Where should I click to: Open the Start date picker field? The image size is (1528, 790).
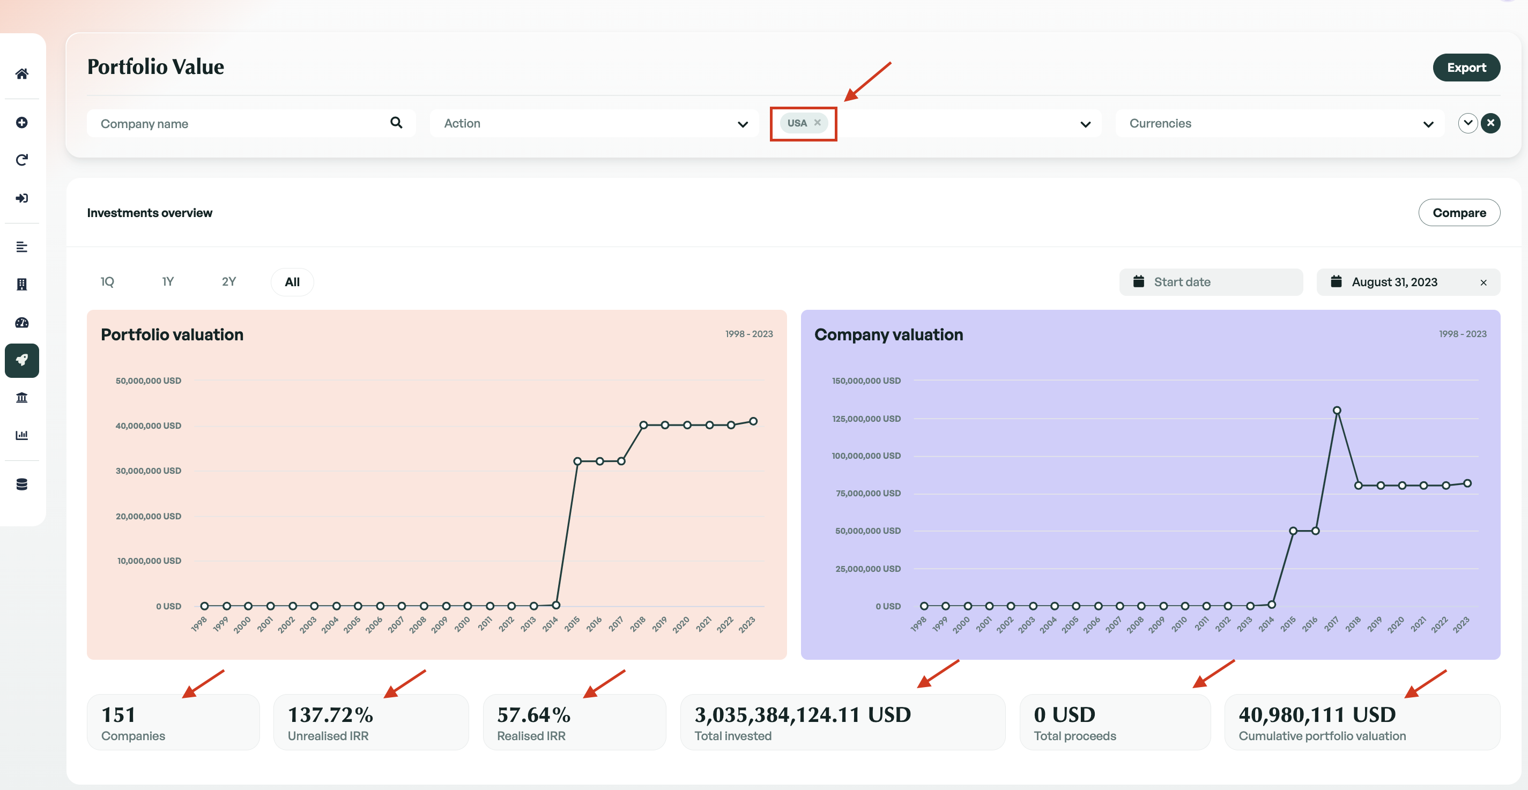pyautogui.click(x=1211, y=282)
